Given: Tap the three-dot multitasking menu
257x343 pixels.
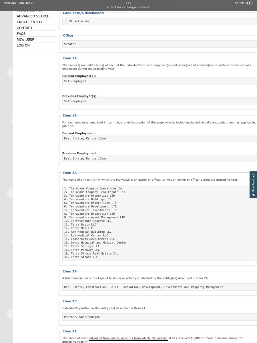Looking at the screenshot, I should click(x=128, y=3).
